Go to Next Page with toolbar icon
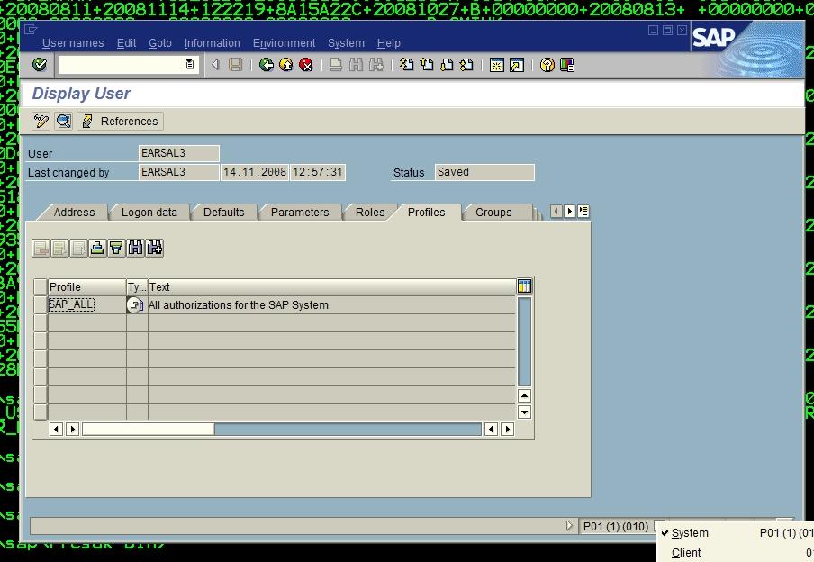Image resolution: width=814 pixels, height=562 pixels. (447, 65)
